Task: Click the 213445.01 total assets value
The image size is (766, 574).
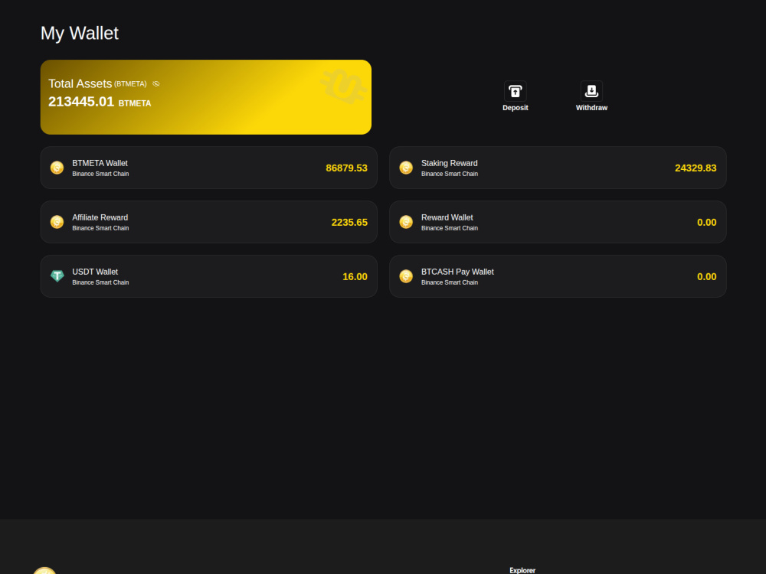Action: 81,102
